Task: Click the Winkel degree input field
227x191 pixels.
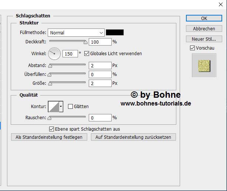Action: point(70,54)
